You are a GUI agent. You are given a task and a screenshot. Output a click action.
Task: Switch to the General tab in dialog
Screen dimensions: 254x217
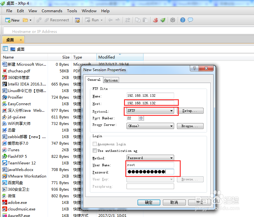click(94, 80)
